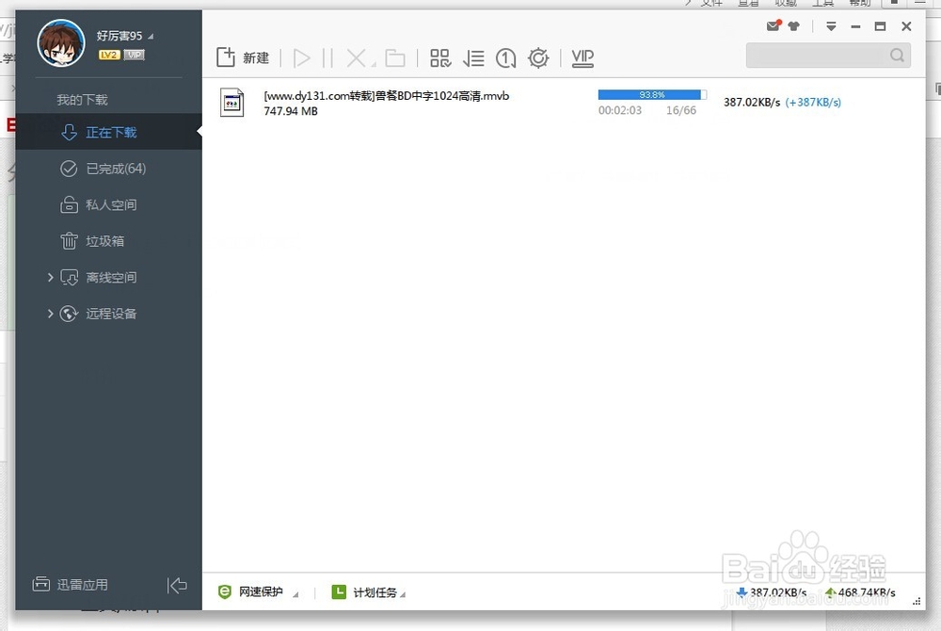Screen dimensions: 941x631
Task: Click 我的下载 sidebar heading
Action: 82,100
